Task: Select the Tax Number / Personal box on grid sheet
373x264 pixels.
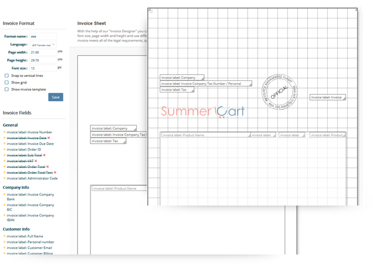Action: pyautogui.click(x=206, y=84)
